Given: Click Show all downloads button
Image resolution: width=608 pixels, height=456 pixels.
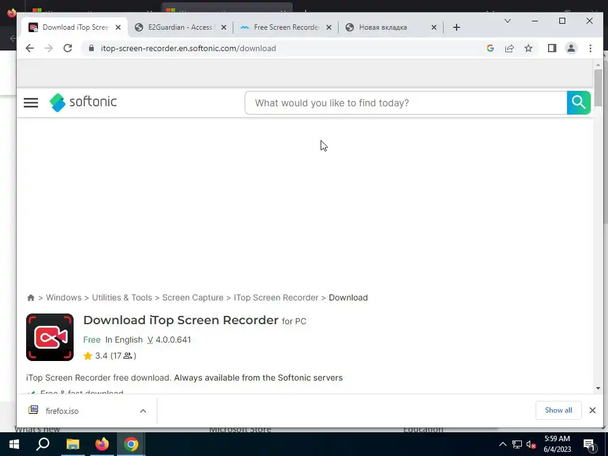Looking at the screenshot, I should pyautogui.click(x=558, y=410).
